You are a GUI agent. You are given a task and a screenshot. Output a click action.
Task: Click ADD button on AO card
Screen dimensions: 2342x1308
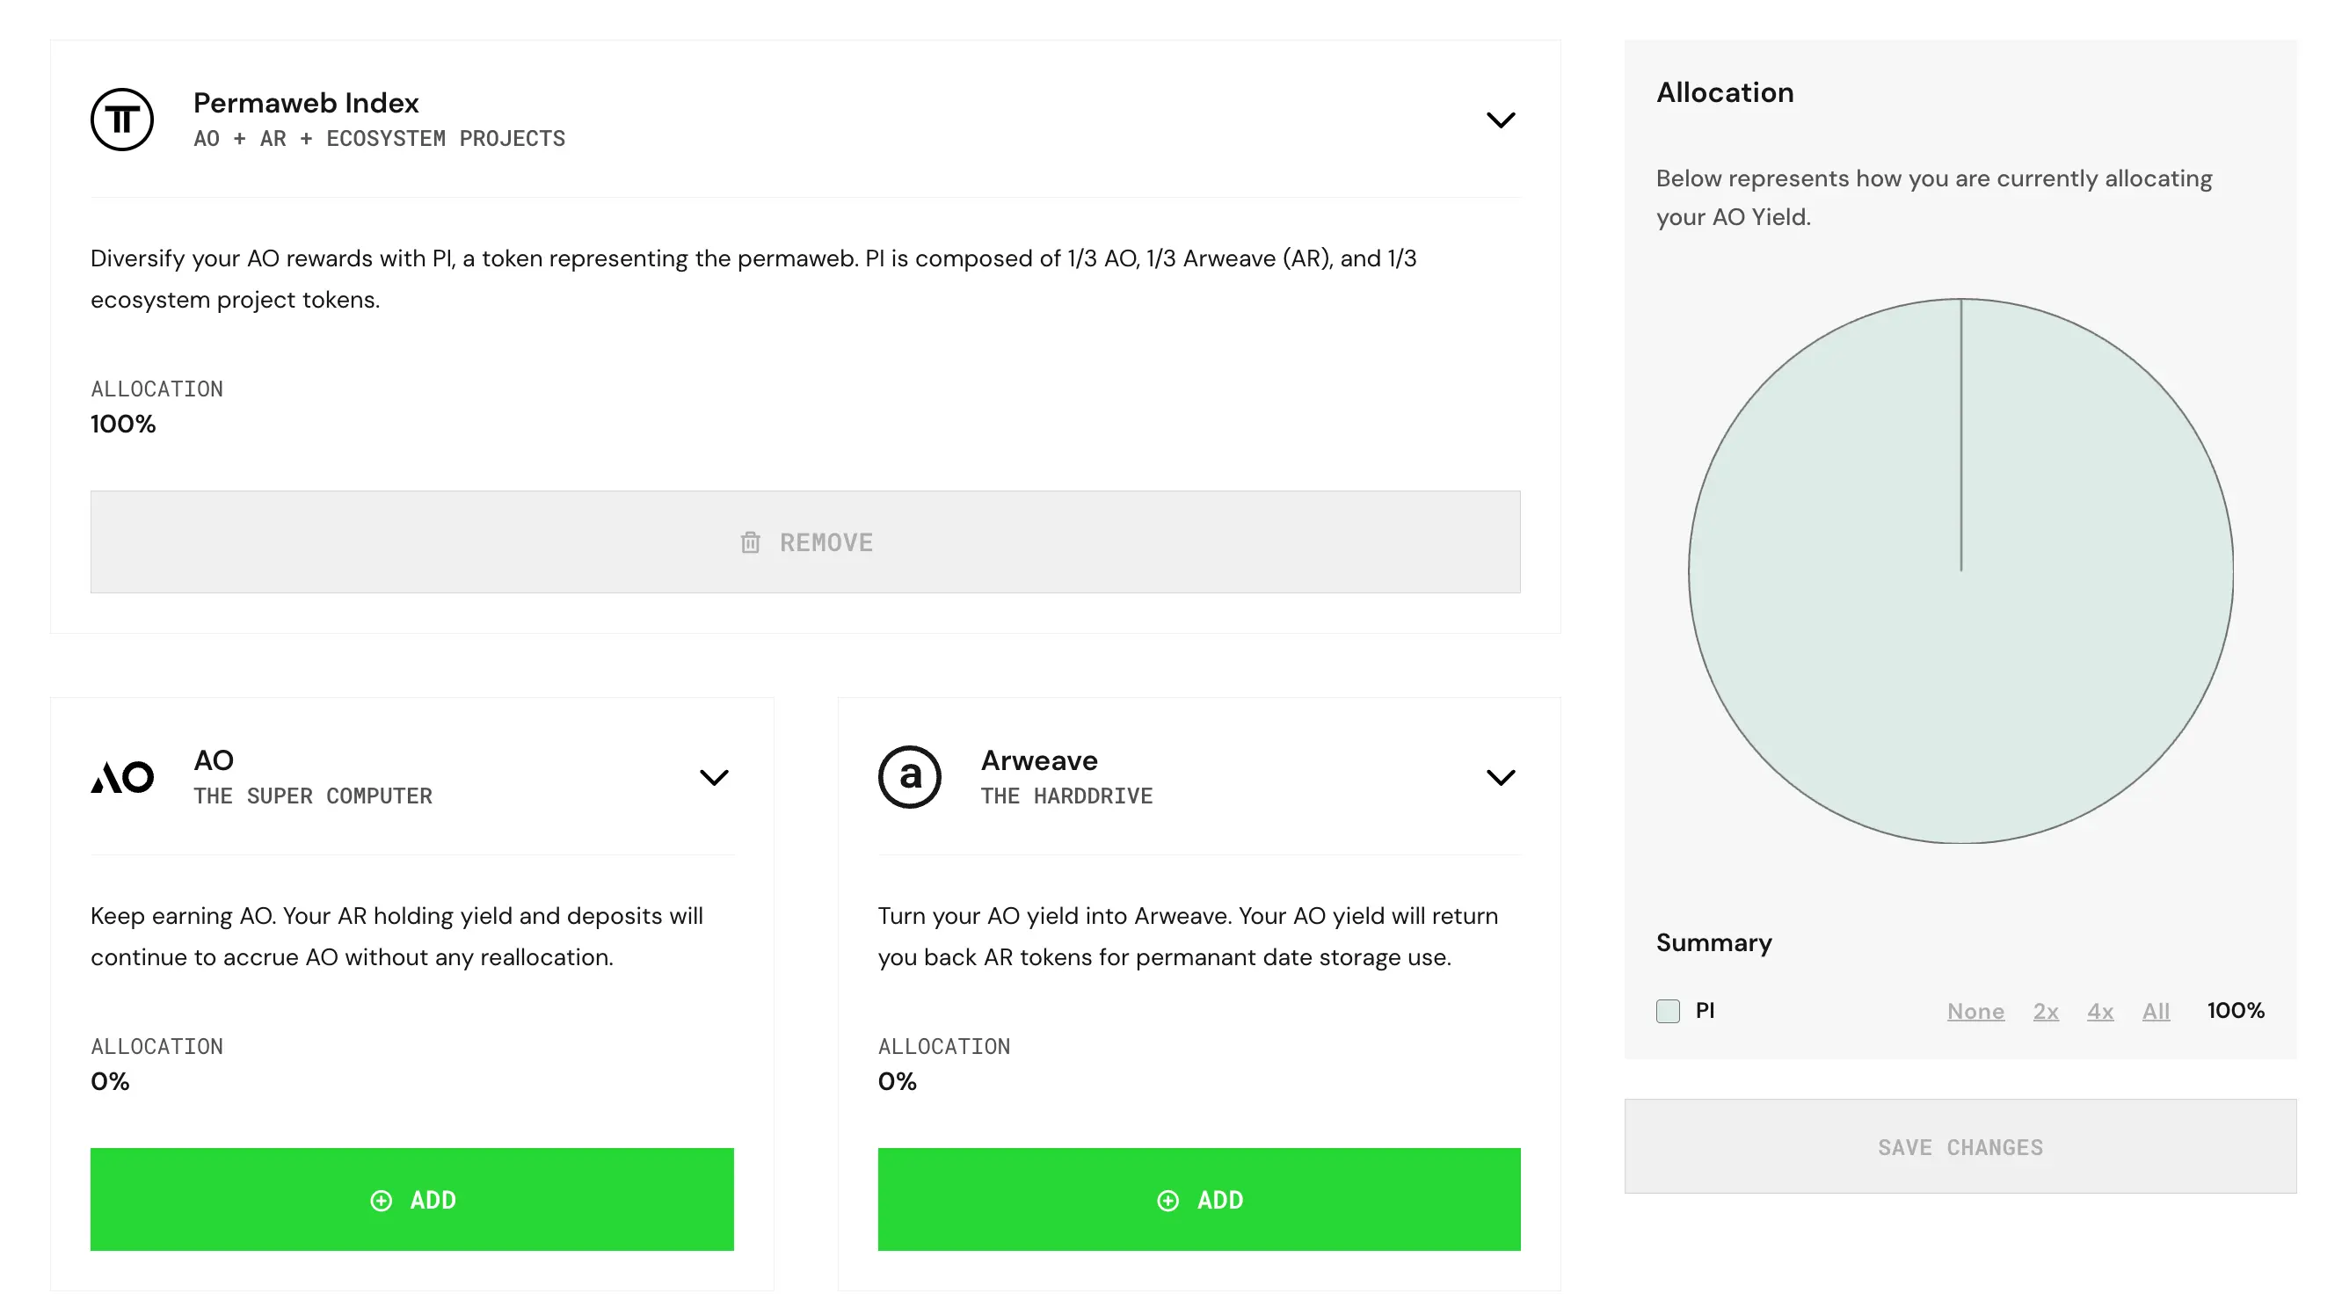point(411,1199)
